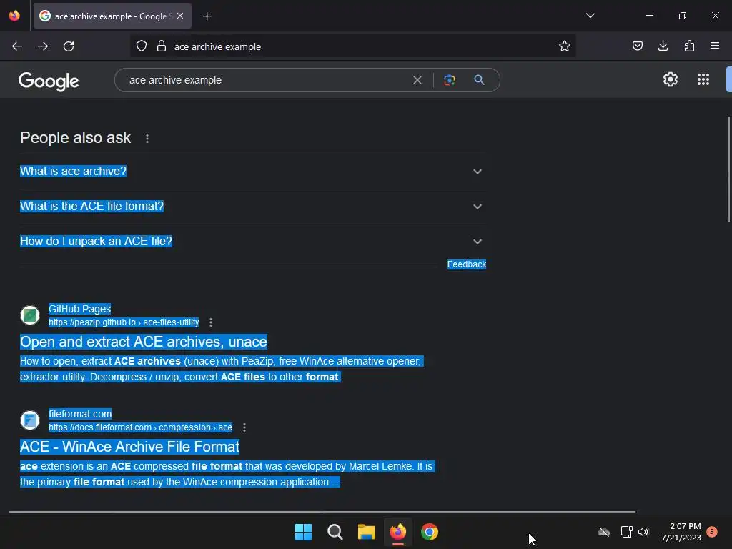This screenshot has height=549, width=732.
Task: Go to Google homepage via logo
Action: (x=49, y=81)
